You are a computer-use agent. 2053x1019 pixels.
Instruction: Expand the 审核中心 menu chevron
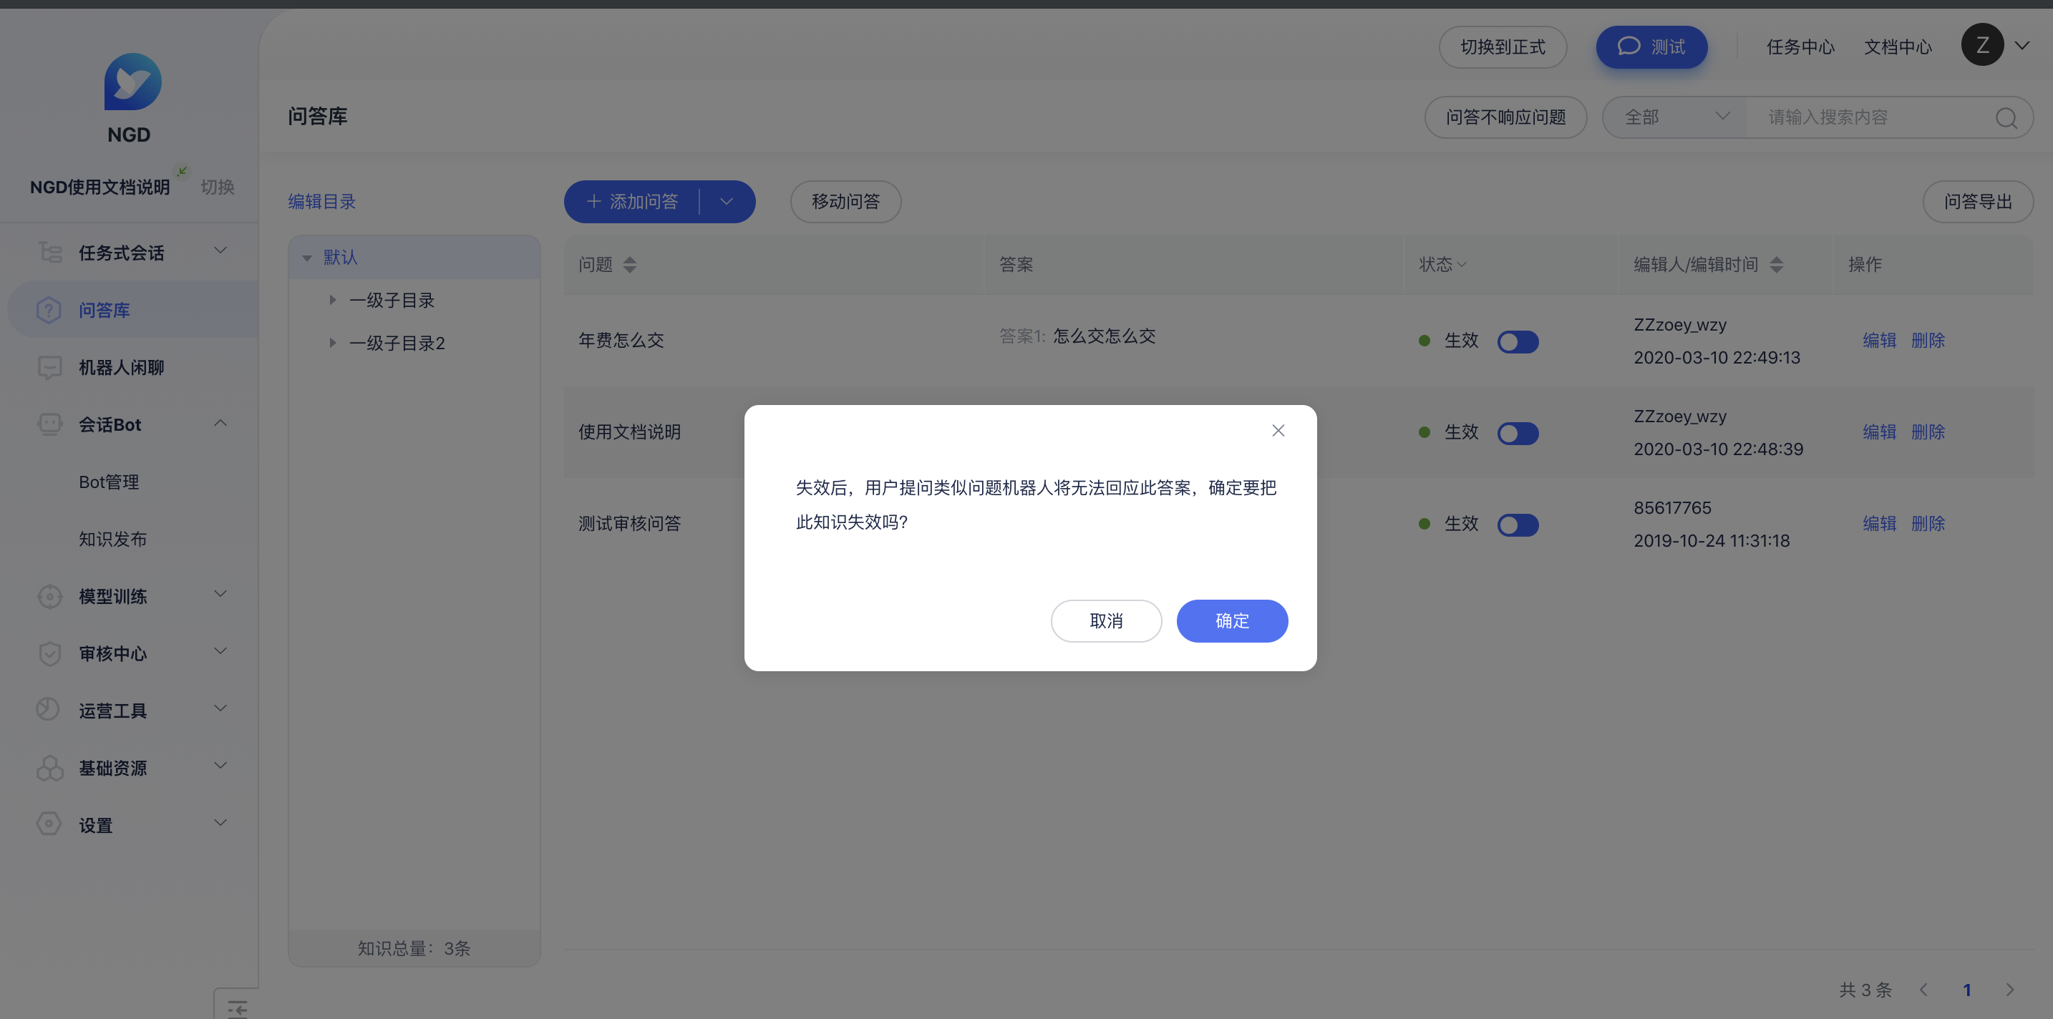220,651
